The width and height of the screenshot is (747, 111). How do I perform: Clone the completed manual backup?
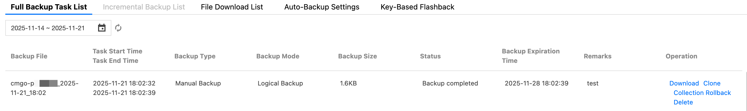(x=712, y=83)
